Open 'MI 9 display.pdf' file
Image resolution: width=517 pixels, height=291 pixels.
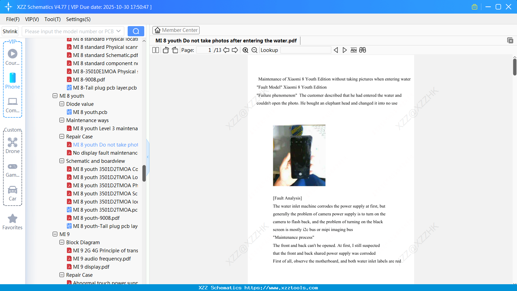88,267
